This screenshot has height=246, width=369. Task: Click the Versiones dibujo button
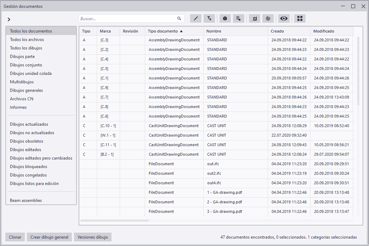(x=93, y=237)
